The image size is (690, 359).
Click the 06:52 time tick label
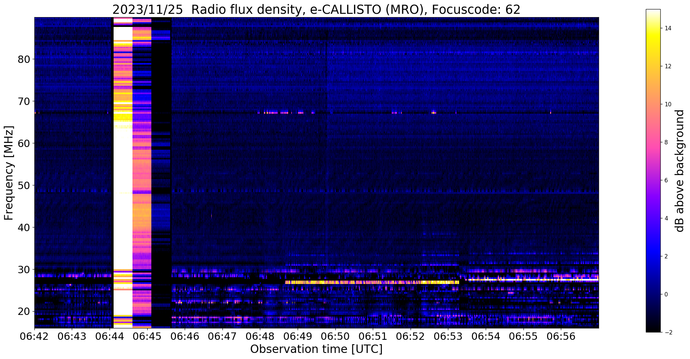tap(411, 336)
